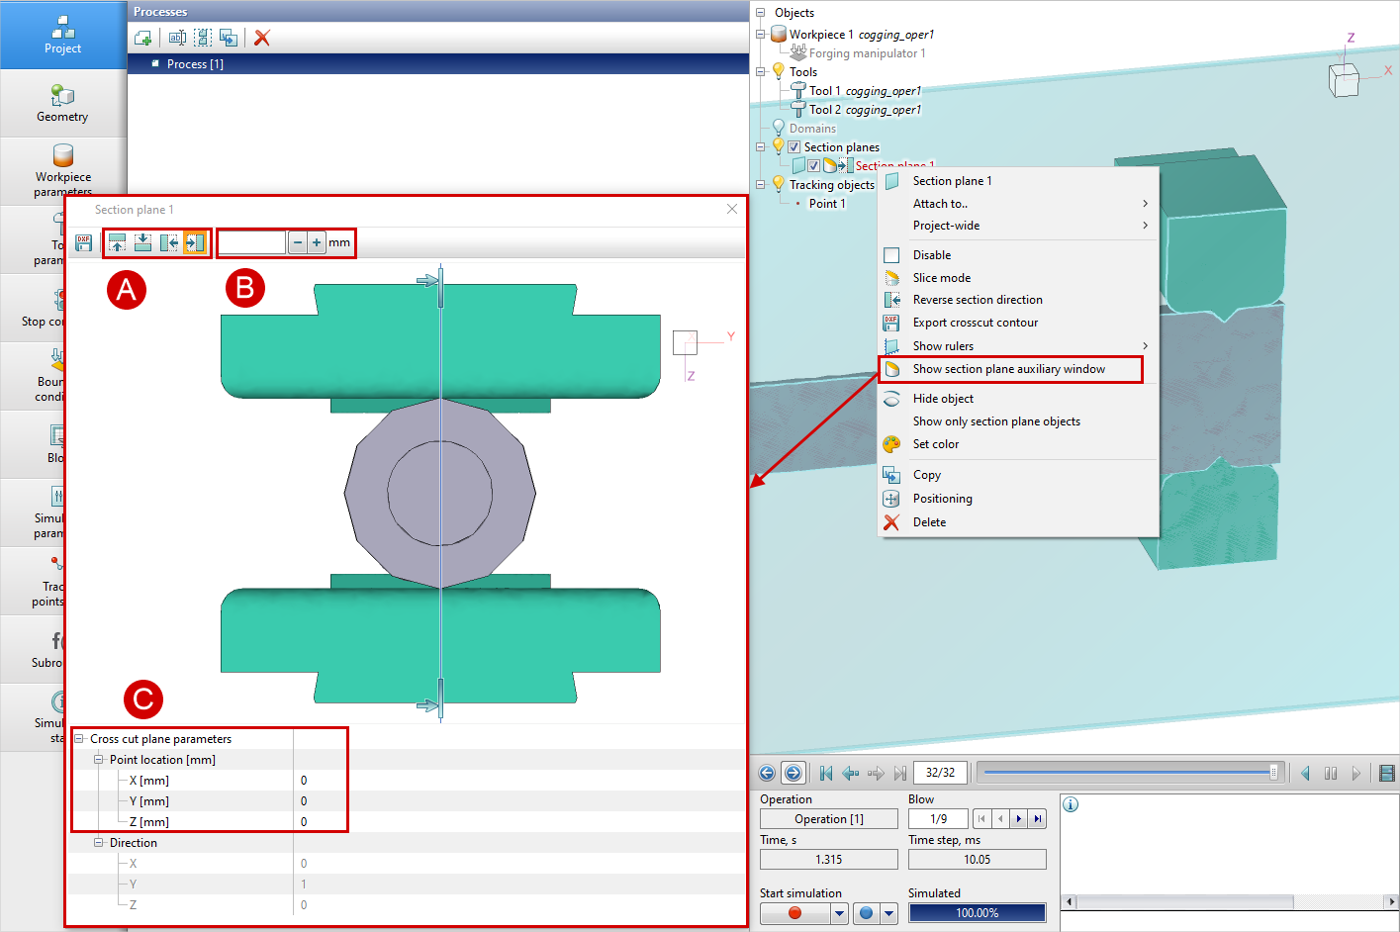This screenshot has width=1400, height=932.
Task: Choose Reverse section direction from context menu
Action: [x=977, y=300]
